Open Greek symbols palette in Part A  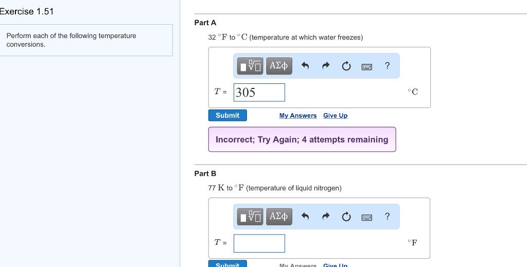pos(278,66)
